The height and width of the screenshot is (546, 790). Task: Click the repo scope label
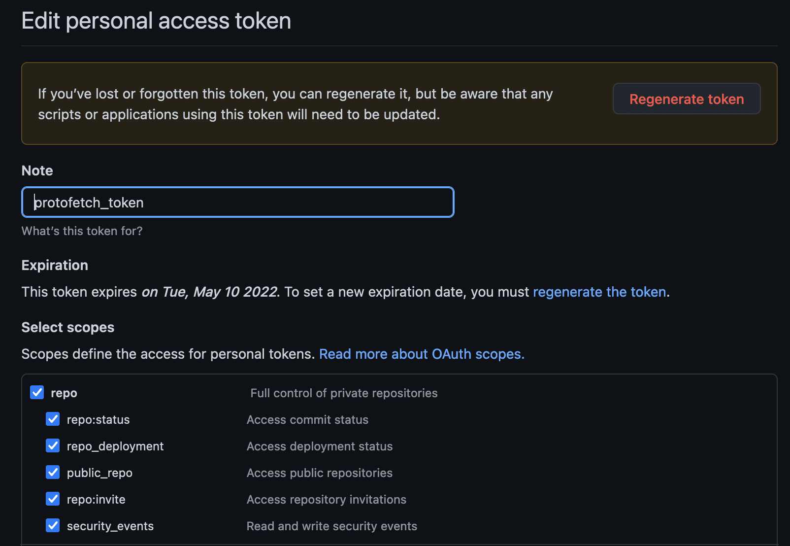click(64, 393)
